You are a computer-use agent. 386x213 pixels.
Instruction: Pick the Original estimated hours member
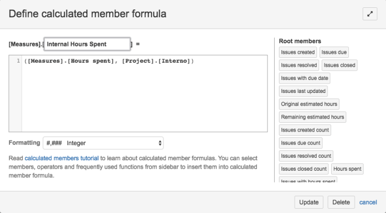click(309, 104)
